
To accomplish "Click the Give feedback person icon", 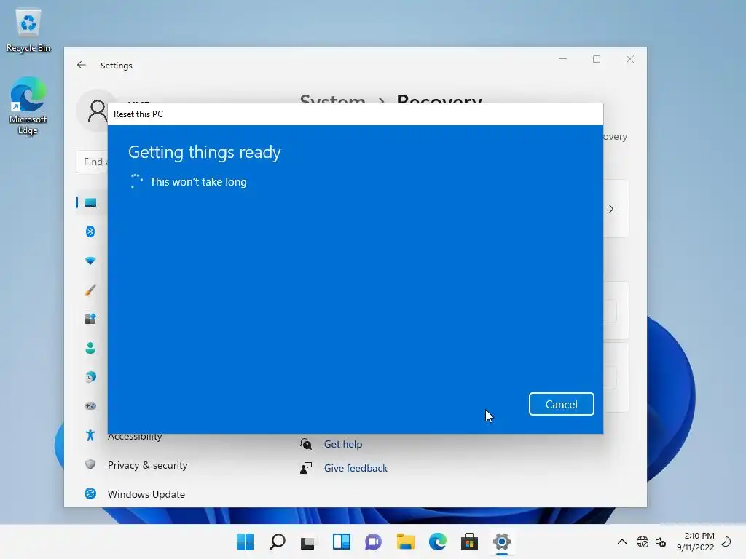I will point(306,468).
